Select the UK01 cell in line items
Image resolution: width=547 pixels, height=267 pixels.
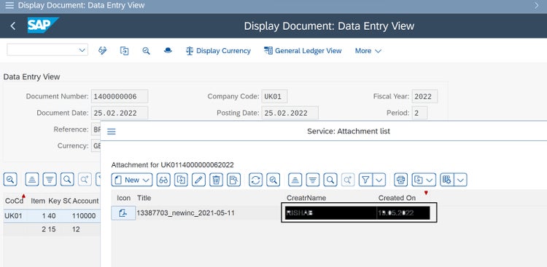[x=14, y=216]
